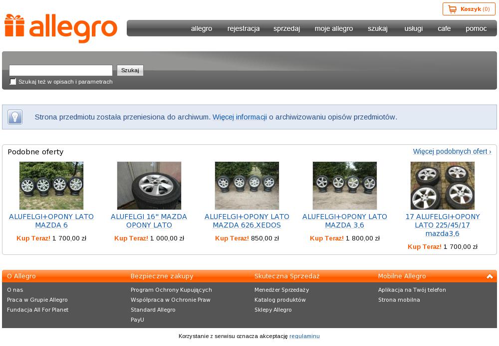Open 17 ALUFELGI+OPONY LATO 225/45/17 link
Screen dimensions: 499x346
click(x=442, y=225)
